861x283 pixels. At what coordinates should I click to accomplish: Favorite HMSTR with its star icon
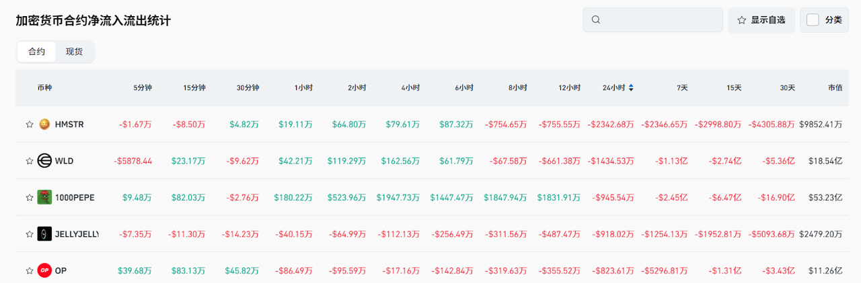[x=30, y=124]
